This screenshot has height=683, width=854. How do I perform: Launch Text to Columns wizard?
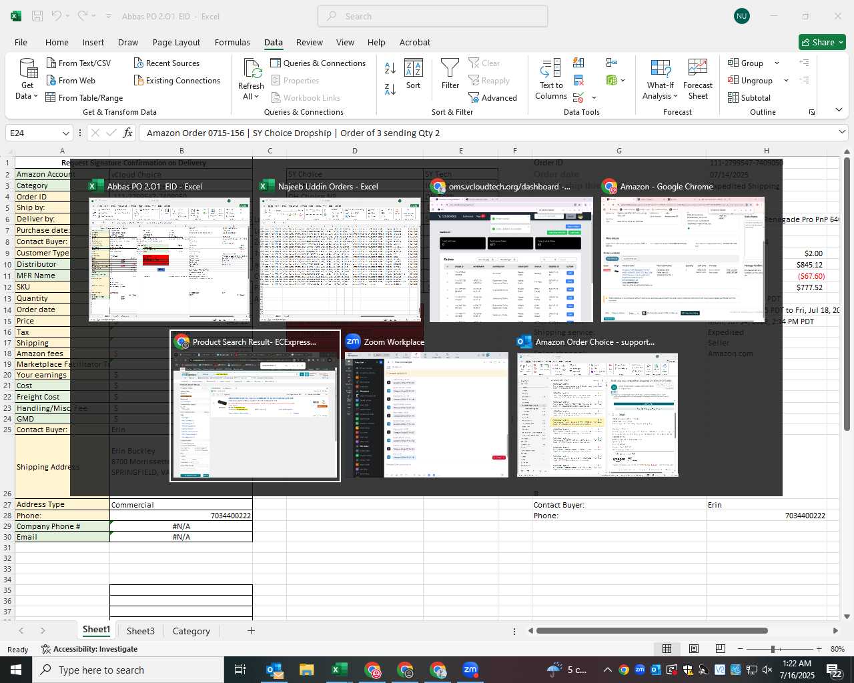(551, 79)
